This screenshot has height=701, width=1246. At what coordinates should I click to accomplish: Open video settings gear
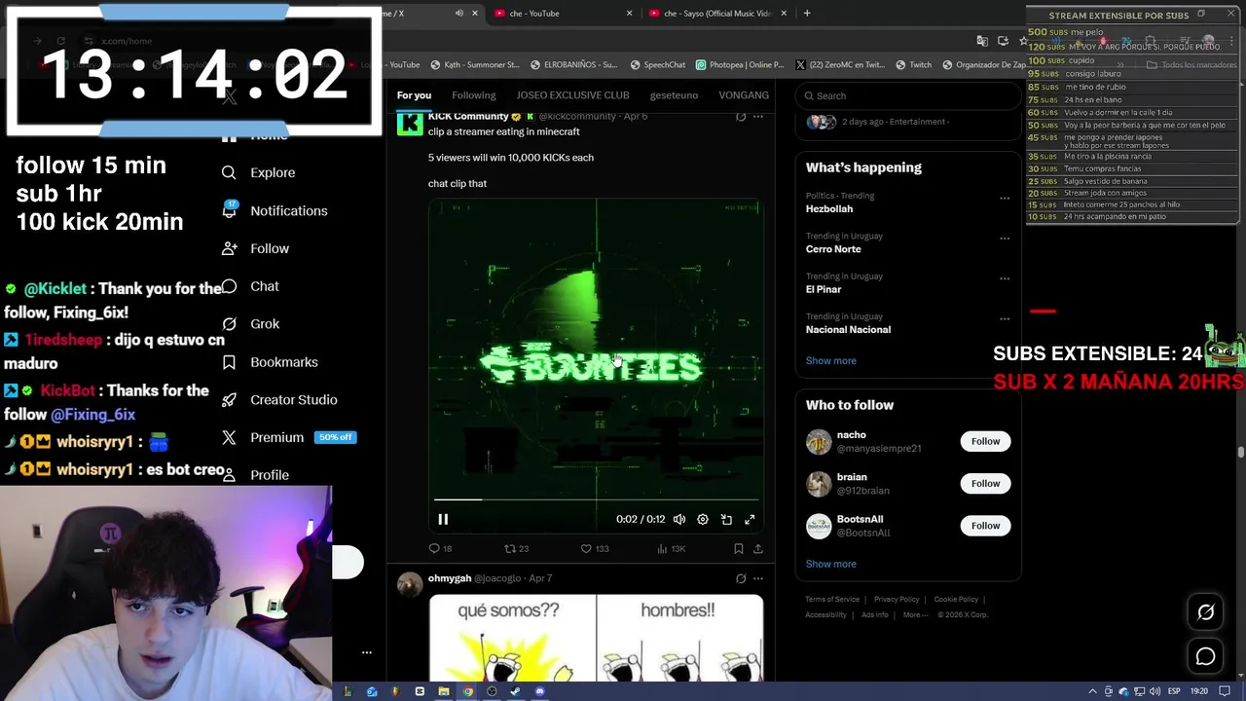coord(703,519)
